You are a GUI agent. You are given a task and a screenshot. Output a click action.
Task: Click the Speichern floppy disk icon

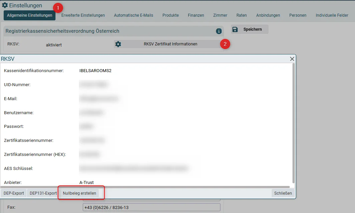235,29
